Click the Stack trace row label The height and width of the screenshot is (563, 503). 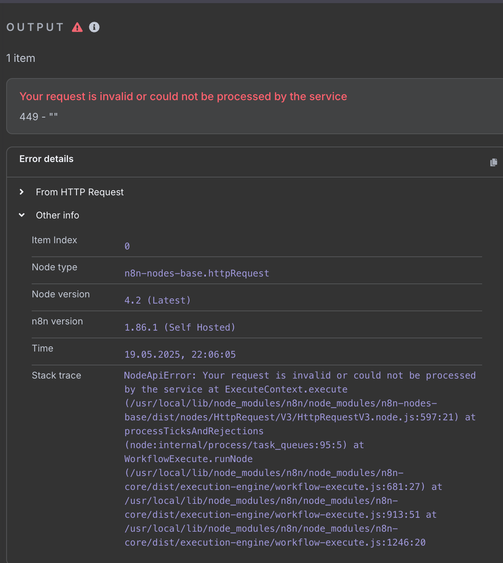pos(56,375)
